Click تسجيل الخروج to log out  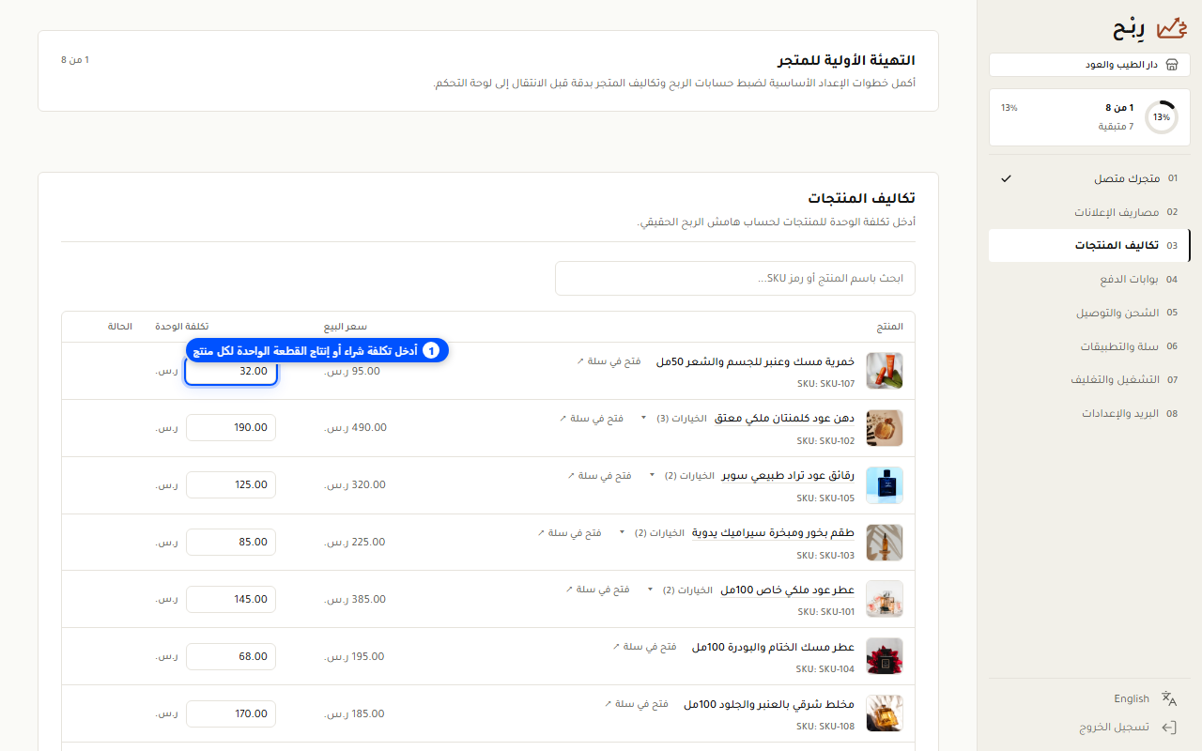click(1114, 728)
